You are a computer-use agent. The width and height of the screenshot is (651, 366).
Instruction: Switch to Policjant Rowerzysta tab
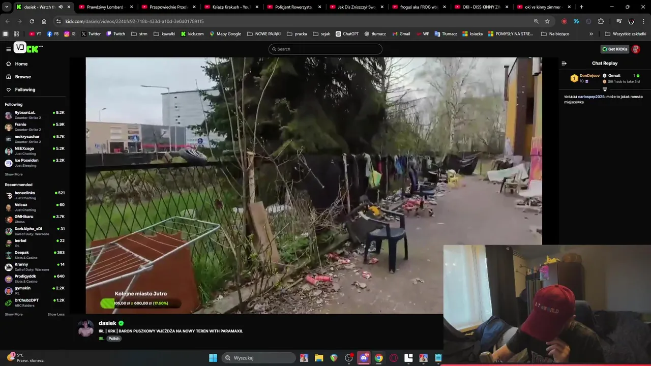click(x=293, y=7)
